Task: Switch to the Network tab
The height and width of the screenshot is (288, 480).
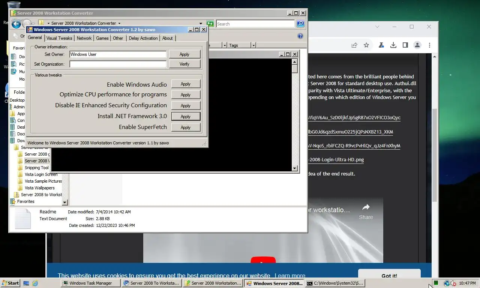Action: 84,38
